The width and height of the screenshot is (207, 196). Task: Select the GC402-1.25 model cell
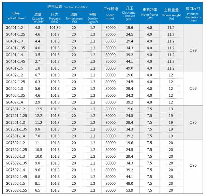15,82
